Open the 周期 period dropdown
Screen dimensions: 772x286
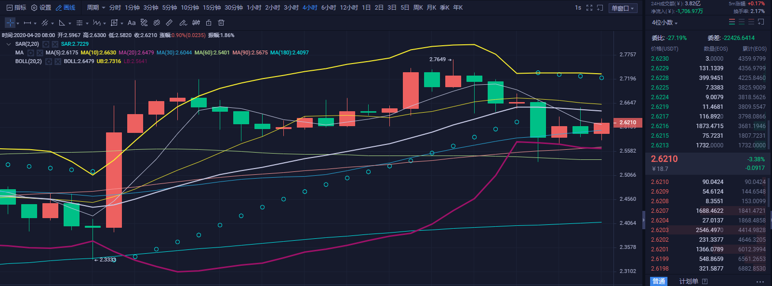pos(96,8)
